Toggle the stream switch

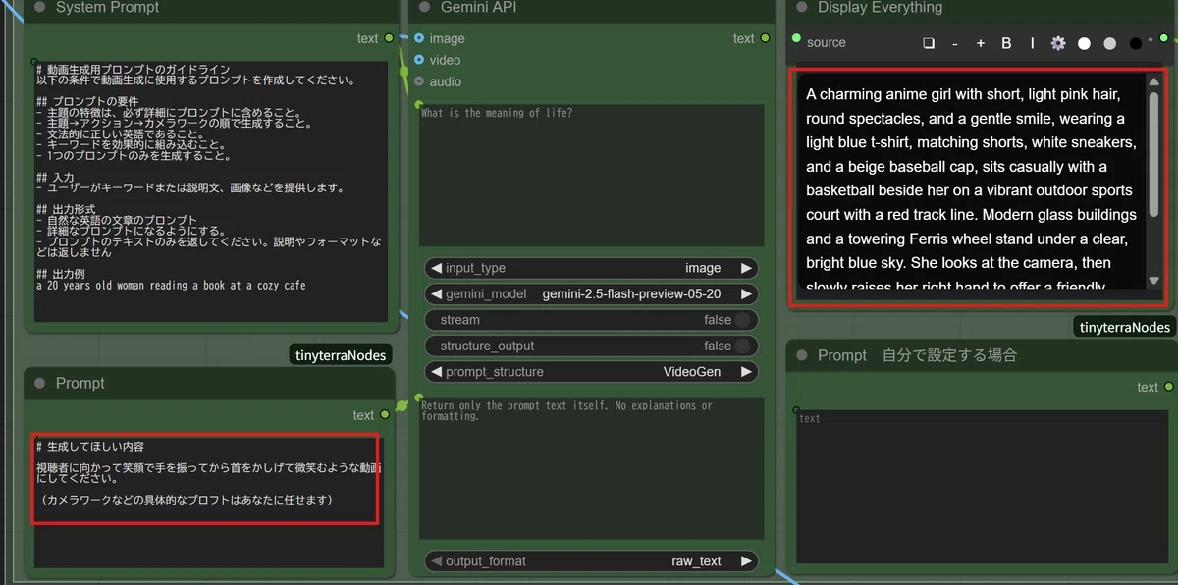(x=742, y=320)
